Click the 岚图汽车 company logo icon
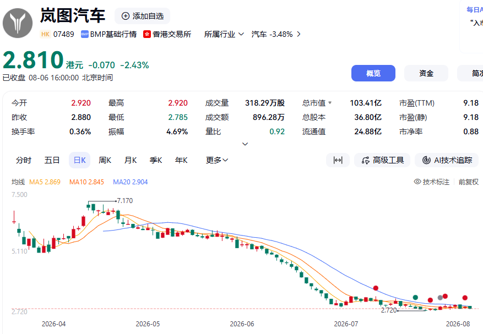This screenshot has height=334, width=483. (x=18, y=23)
